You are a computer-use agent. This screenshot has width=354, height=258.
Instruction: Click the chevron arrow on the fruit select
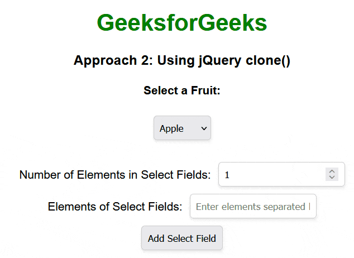[x=204, y=128]
